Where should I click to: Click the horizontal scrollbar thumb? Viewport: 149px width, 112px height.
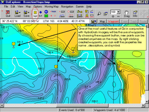(82, 105)
